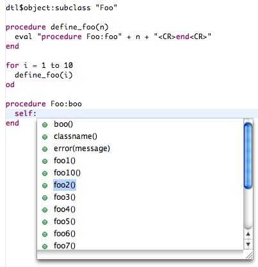Click the green icon beside foo2()
258x267 pixels.
tap(45, 186)
